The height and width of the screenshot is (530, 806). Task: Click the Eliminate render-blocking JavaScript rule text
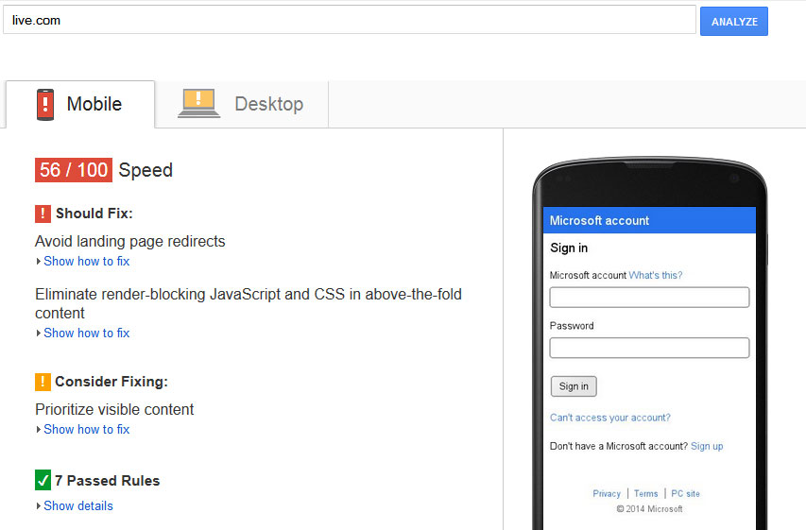tap(249, 303)
